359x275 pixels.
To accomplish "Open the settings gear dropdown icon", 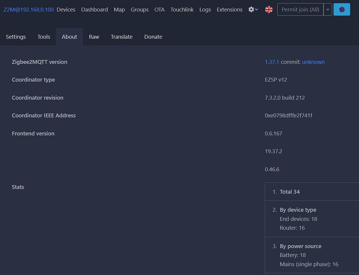I will 251,9.
